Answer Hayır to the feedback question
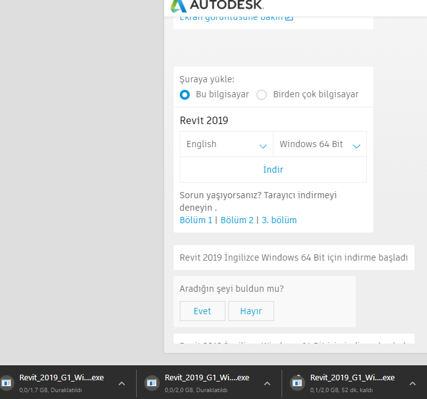427x399 pixels. 251,311
